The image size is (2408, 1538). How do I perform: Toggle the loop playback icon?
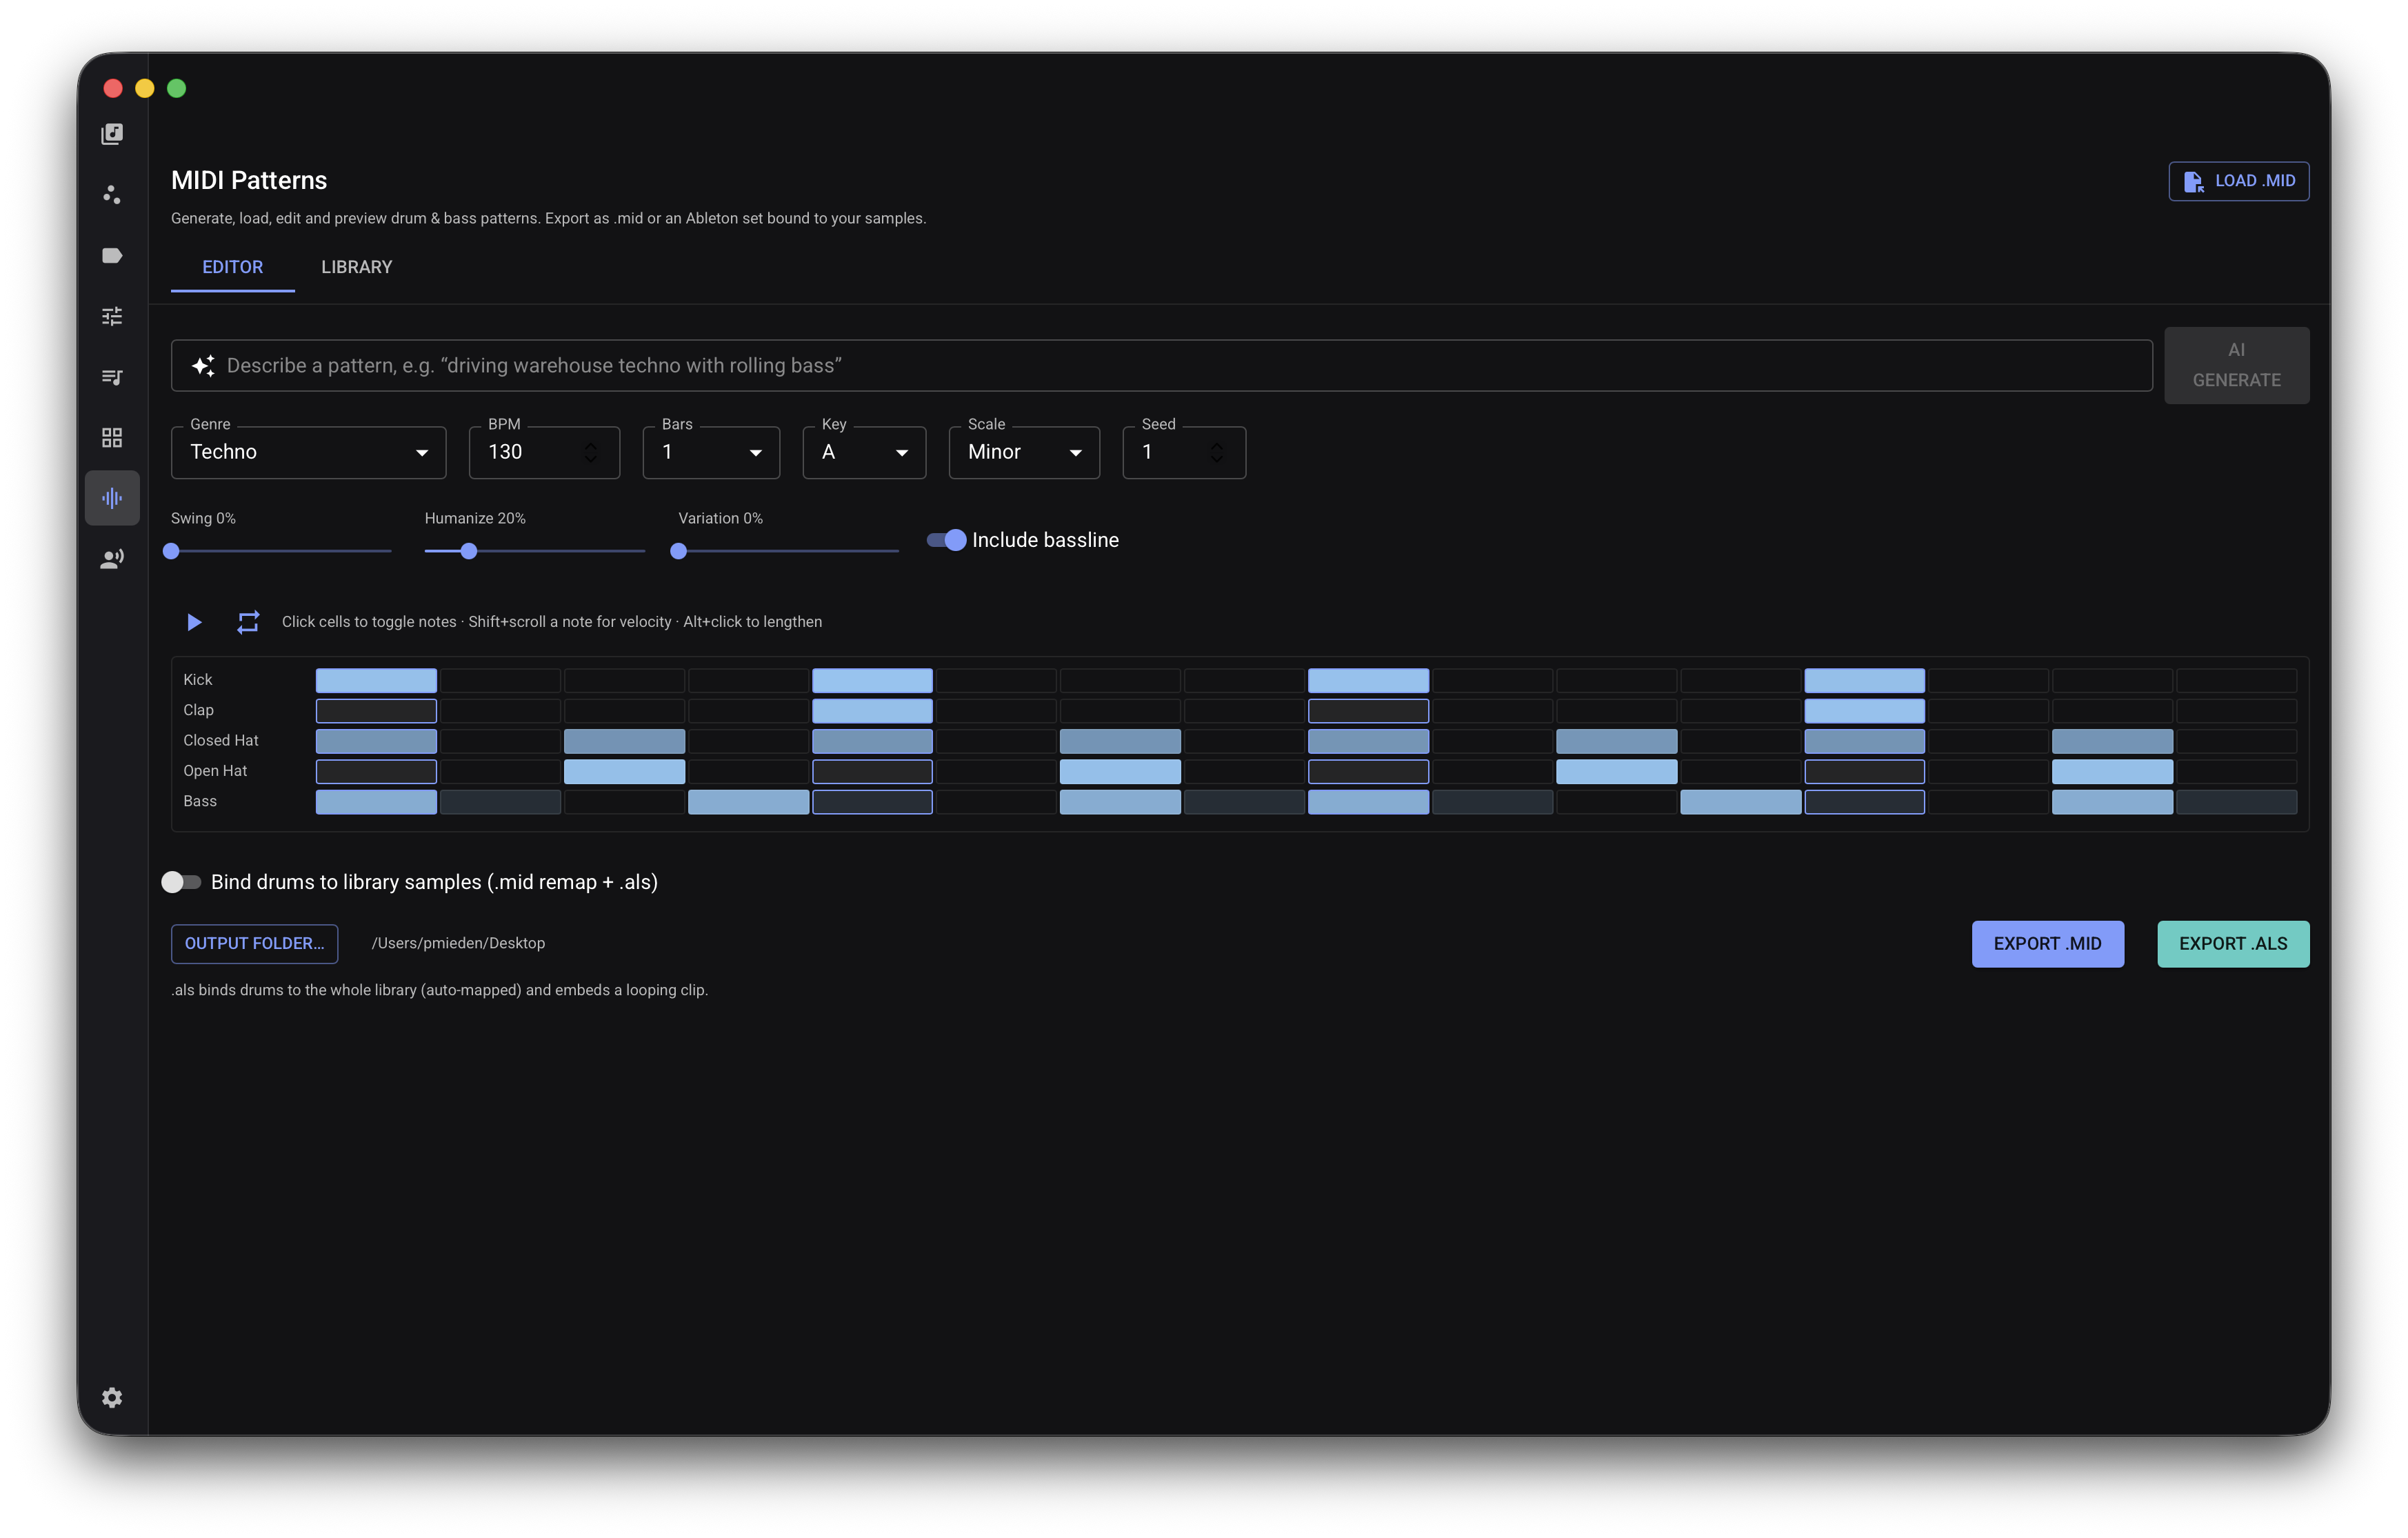pos(248,622)
